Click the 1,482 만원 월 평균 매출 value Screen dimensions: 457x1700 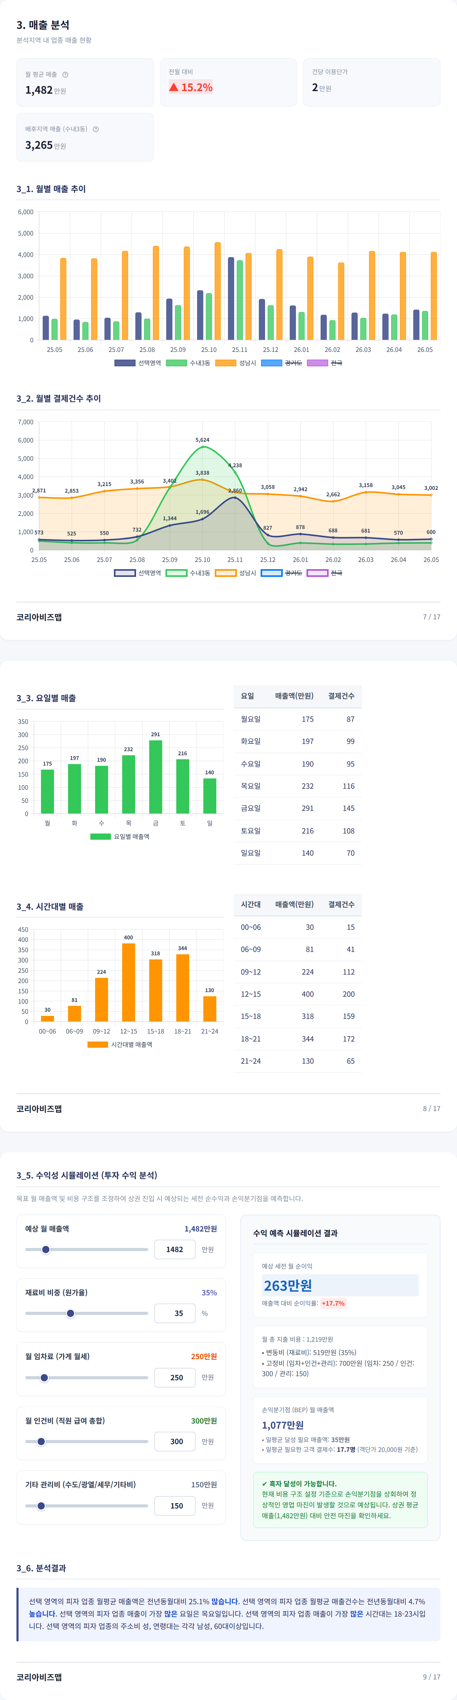[46, 90]
